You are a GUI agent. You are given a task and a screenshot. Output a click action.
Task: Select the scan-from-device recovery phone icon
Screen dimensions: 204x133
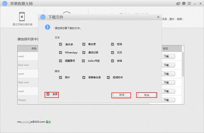pos(22,17)
